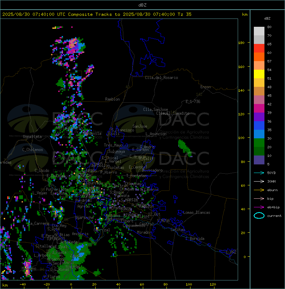Click the 'C_Chilenos' place label
The width and height of the screenshot is (285, 289).
(x=33, y=150)
